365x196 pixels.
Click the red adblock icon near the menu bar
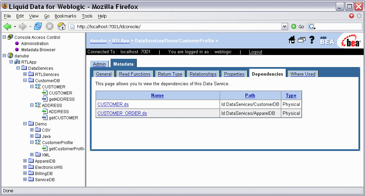[352, 16]
